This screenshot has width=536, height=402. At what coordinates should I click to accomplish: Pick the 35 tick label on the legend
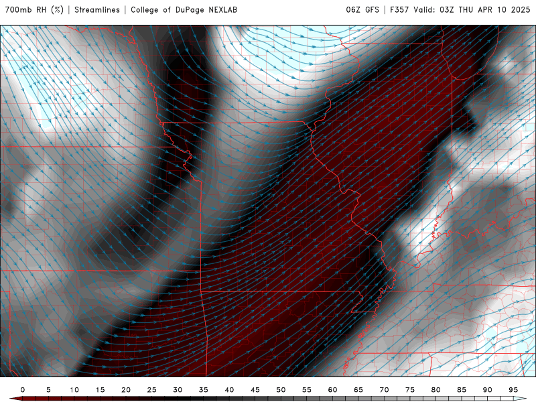204,390
